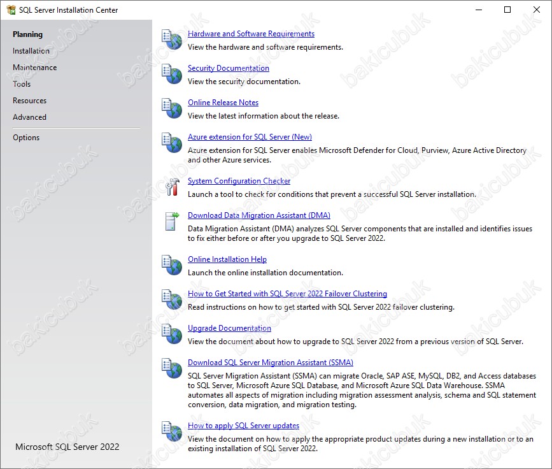Click the Azure extension description paragraph
Viewport: 552px width, 469px height.
(x=357, y=155)
